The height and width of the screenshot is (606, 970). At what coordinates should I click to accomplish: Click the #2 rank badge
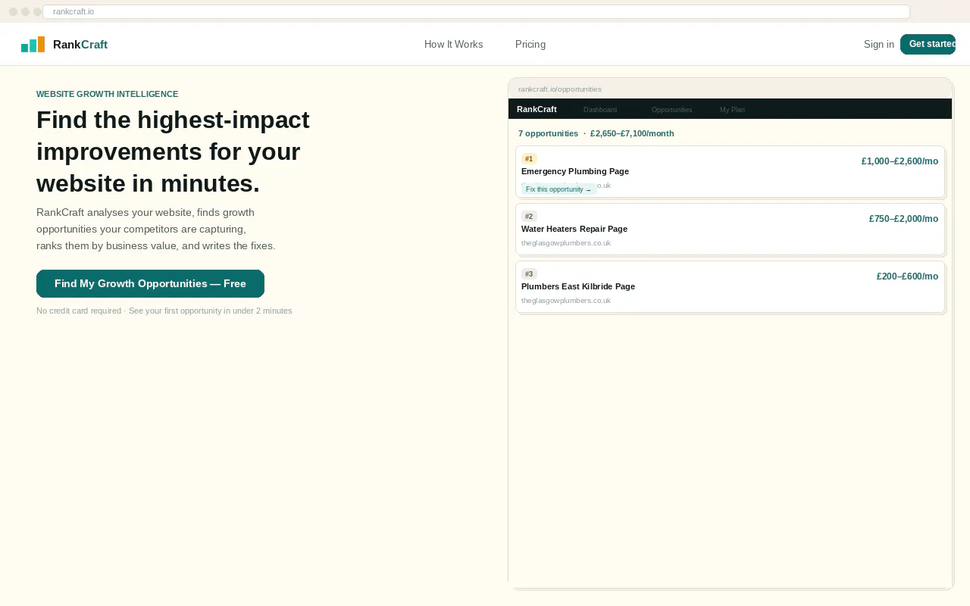pyautogui.click(x=529, y=216)
